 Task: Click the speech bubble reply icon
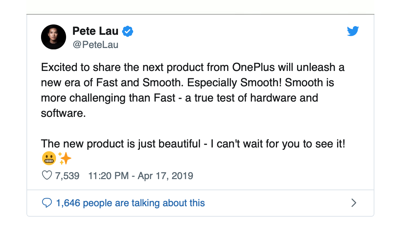click(47, 203)
